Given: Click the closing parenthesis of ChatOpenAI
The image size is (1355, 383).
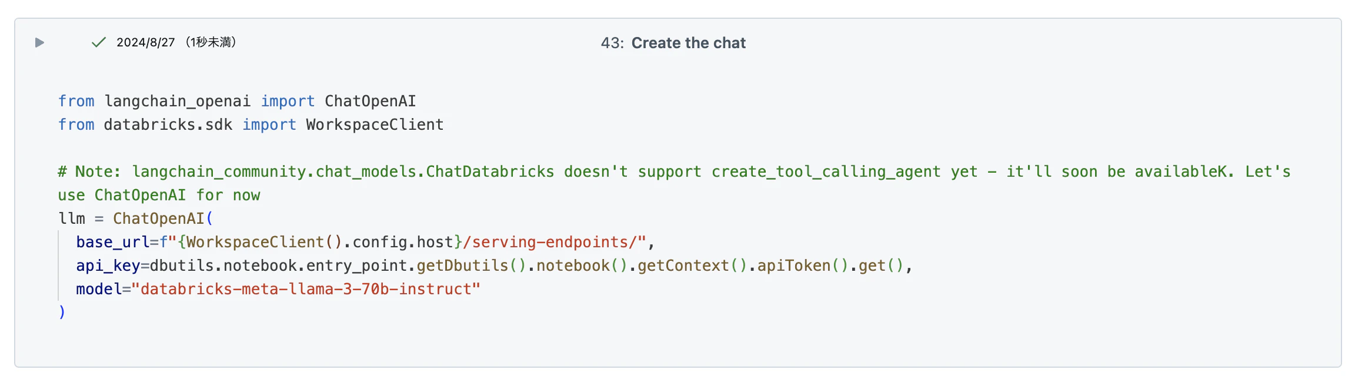Looking at the screenshot, I should point(62,312).
